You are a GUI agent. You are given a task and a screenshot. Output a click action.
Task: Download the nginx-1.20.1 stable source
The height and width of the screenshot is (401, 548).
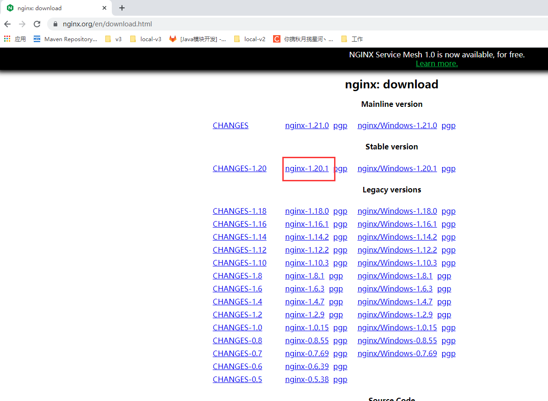(x=307, y=169)
